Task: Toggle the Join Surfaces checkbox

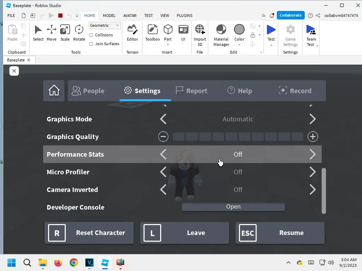Action: tap(91, 44)
